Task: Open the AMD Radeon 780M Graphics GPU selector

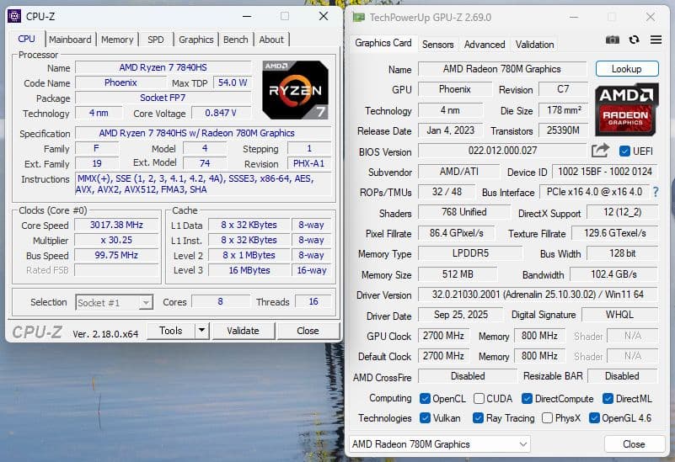Action: coord(440,444)
